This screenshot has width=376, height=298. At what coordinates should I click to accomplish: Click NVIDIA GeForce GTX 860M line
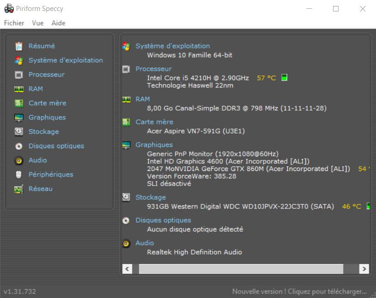pos(248,169)
